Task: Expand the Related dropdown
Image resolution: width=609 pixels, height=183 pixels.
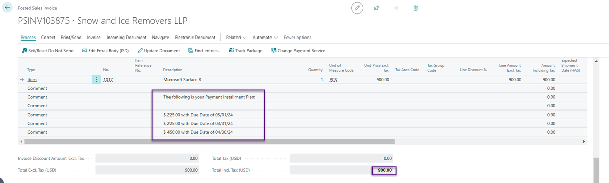Action: point(236,38)
